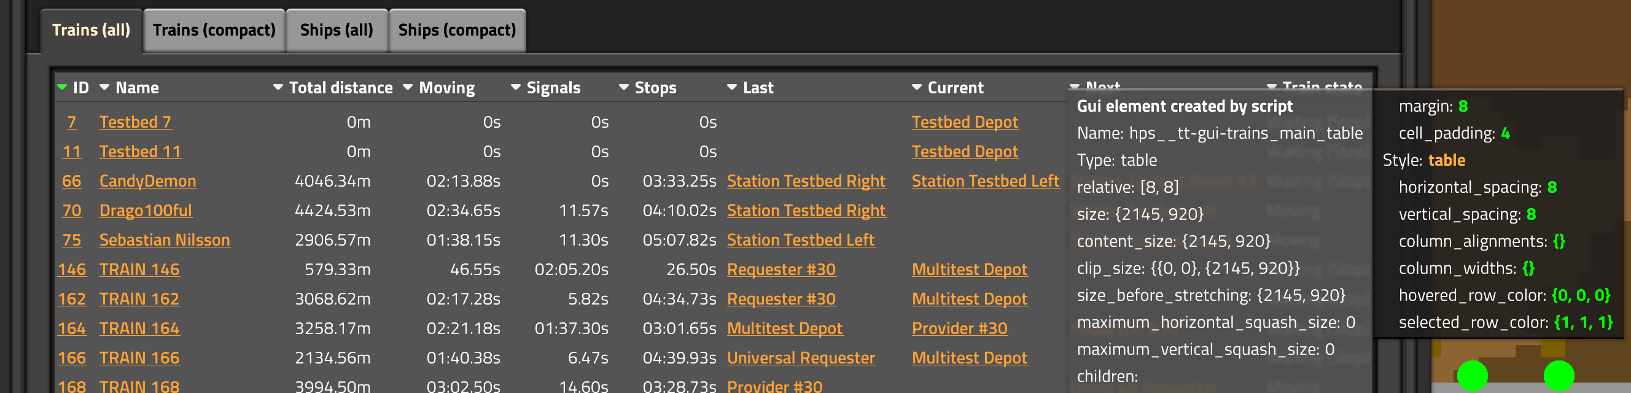Open train ID 146 link
Image resolution: width=1631 pixels, height=393 pixels.
point(72,270)
